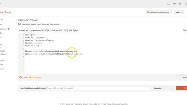187x105 pixels.
Task: Click the Learn more link
Action: coord(55,24)
